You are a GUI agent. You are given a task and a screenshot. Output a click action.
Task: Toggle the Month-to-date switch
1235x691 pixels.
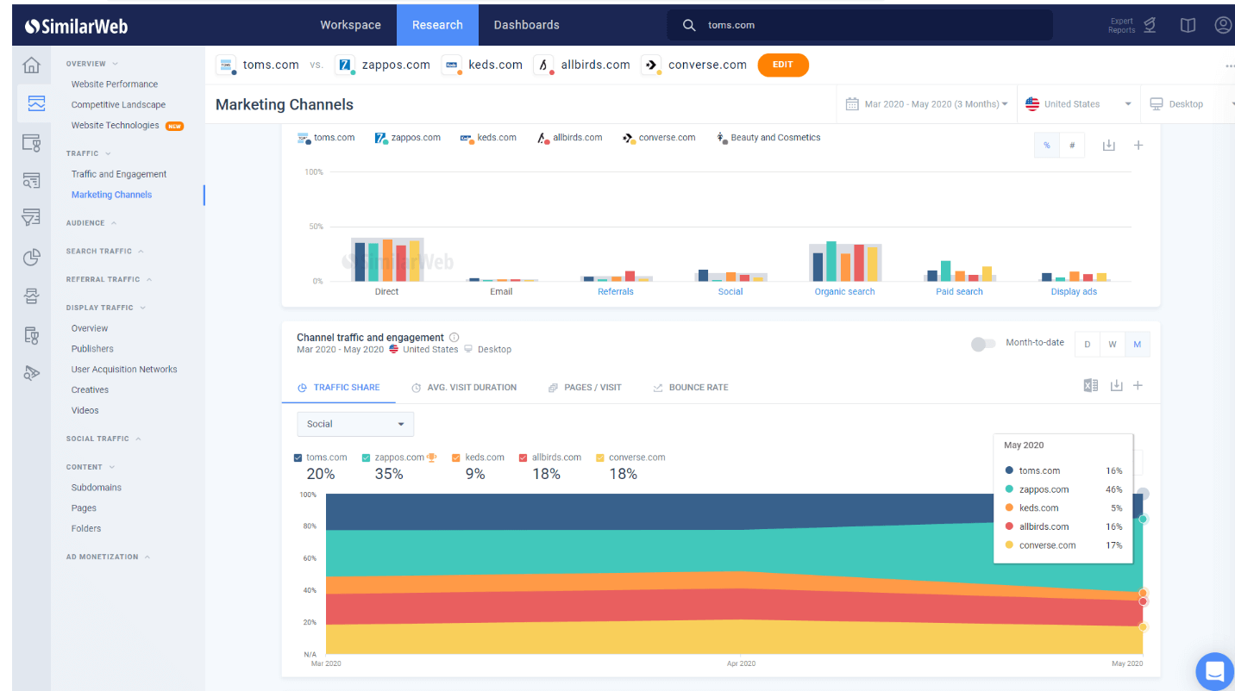983,344
